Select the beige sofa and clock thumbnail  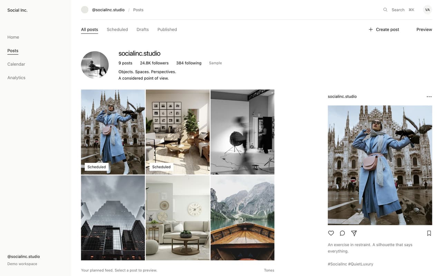177,218
